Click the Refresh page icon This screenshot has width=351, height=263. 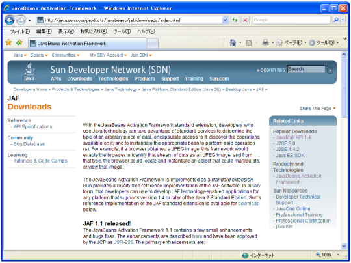pos(235,20)
